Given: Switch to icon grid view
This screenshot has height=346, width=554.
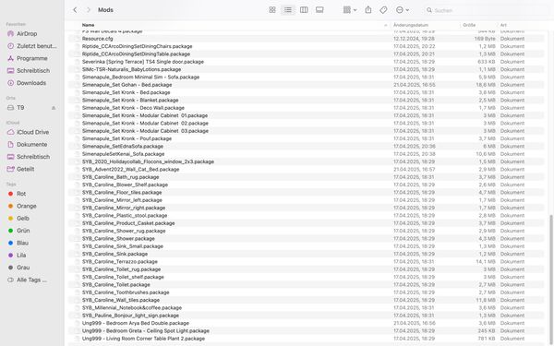Looking at the screenshot, I should [272, 10].
